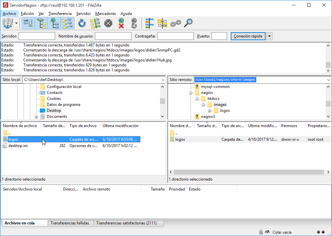Collapse the htdocs remote tree node
The image size is (332, 236).
point(197,99)
